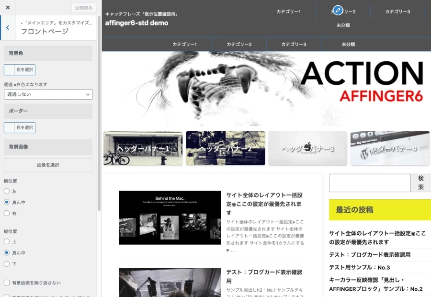Open ヘッダーバナー2 banner thumbnail
Image resolution: width=431 pixels, height=297 pixels.
(226, 148)
